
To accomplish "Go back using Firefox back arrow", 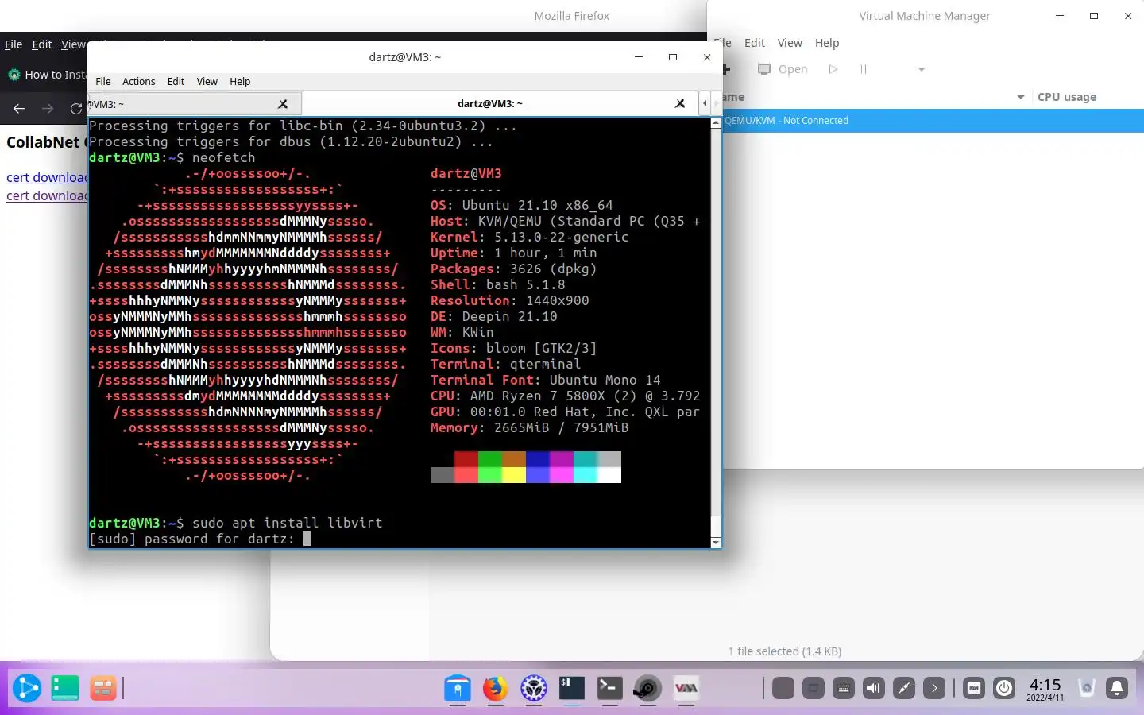I will [19, 109].
